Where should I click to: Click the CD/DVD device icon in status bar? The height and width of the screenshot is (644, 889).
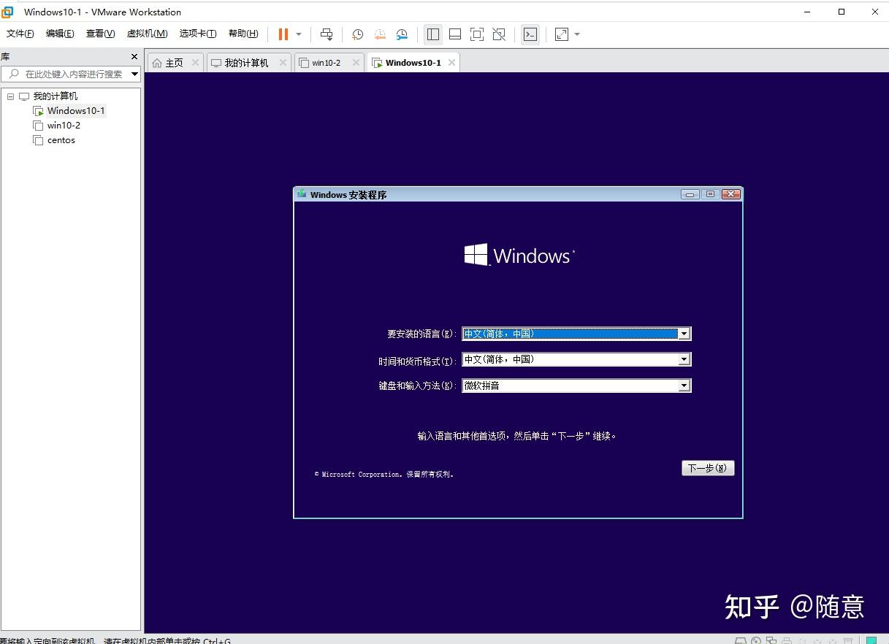pyautogui.click(x=755, y=640)
